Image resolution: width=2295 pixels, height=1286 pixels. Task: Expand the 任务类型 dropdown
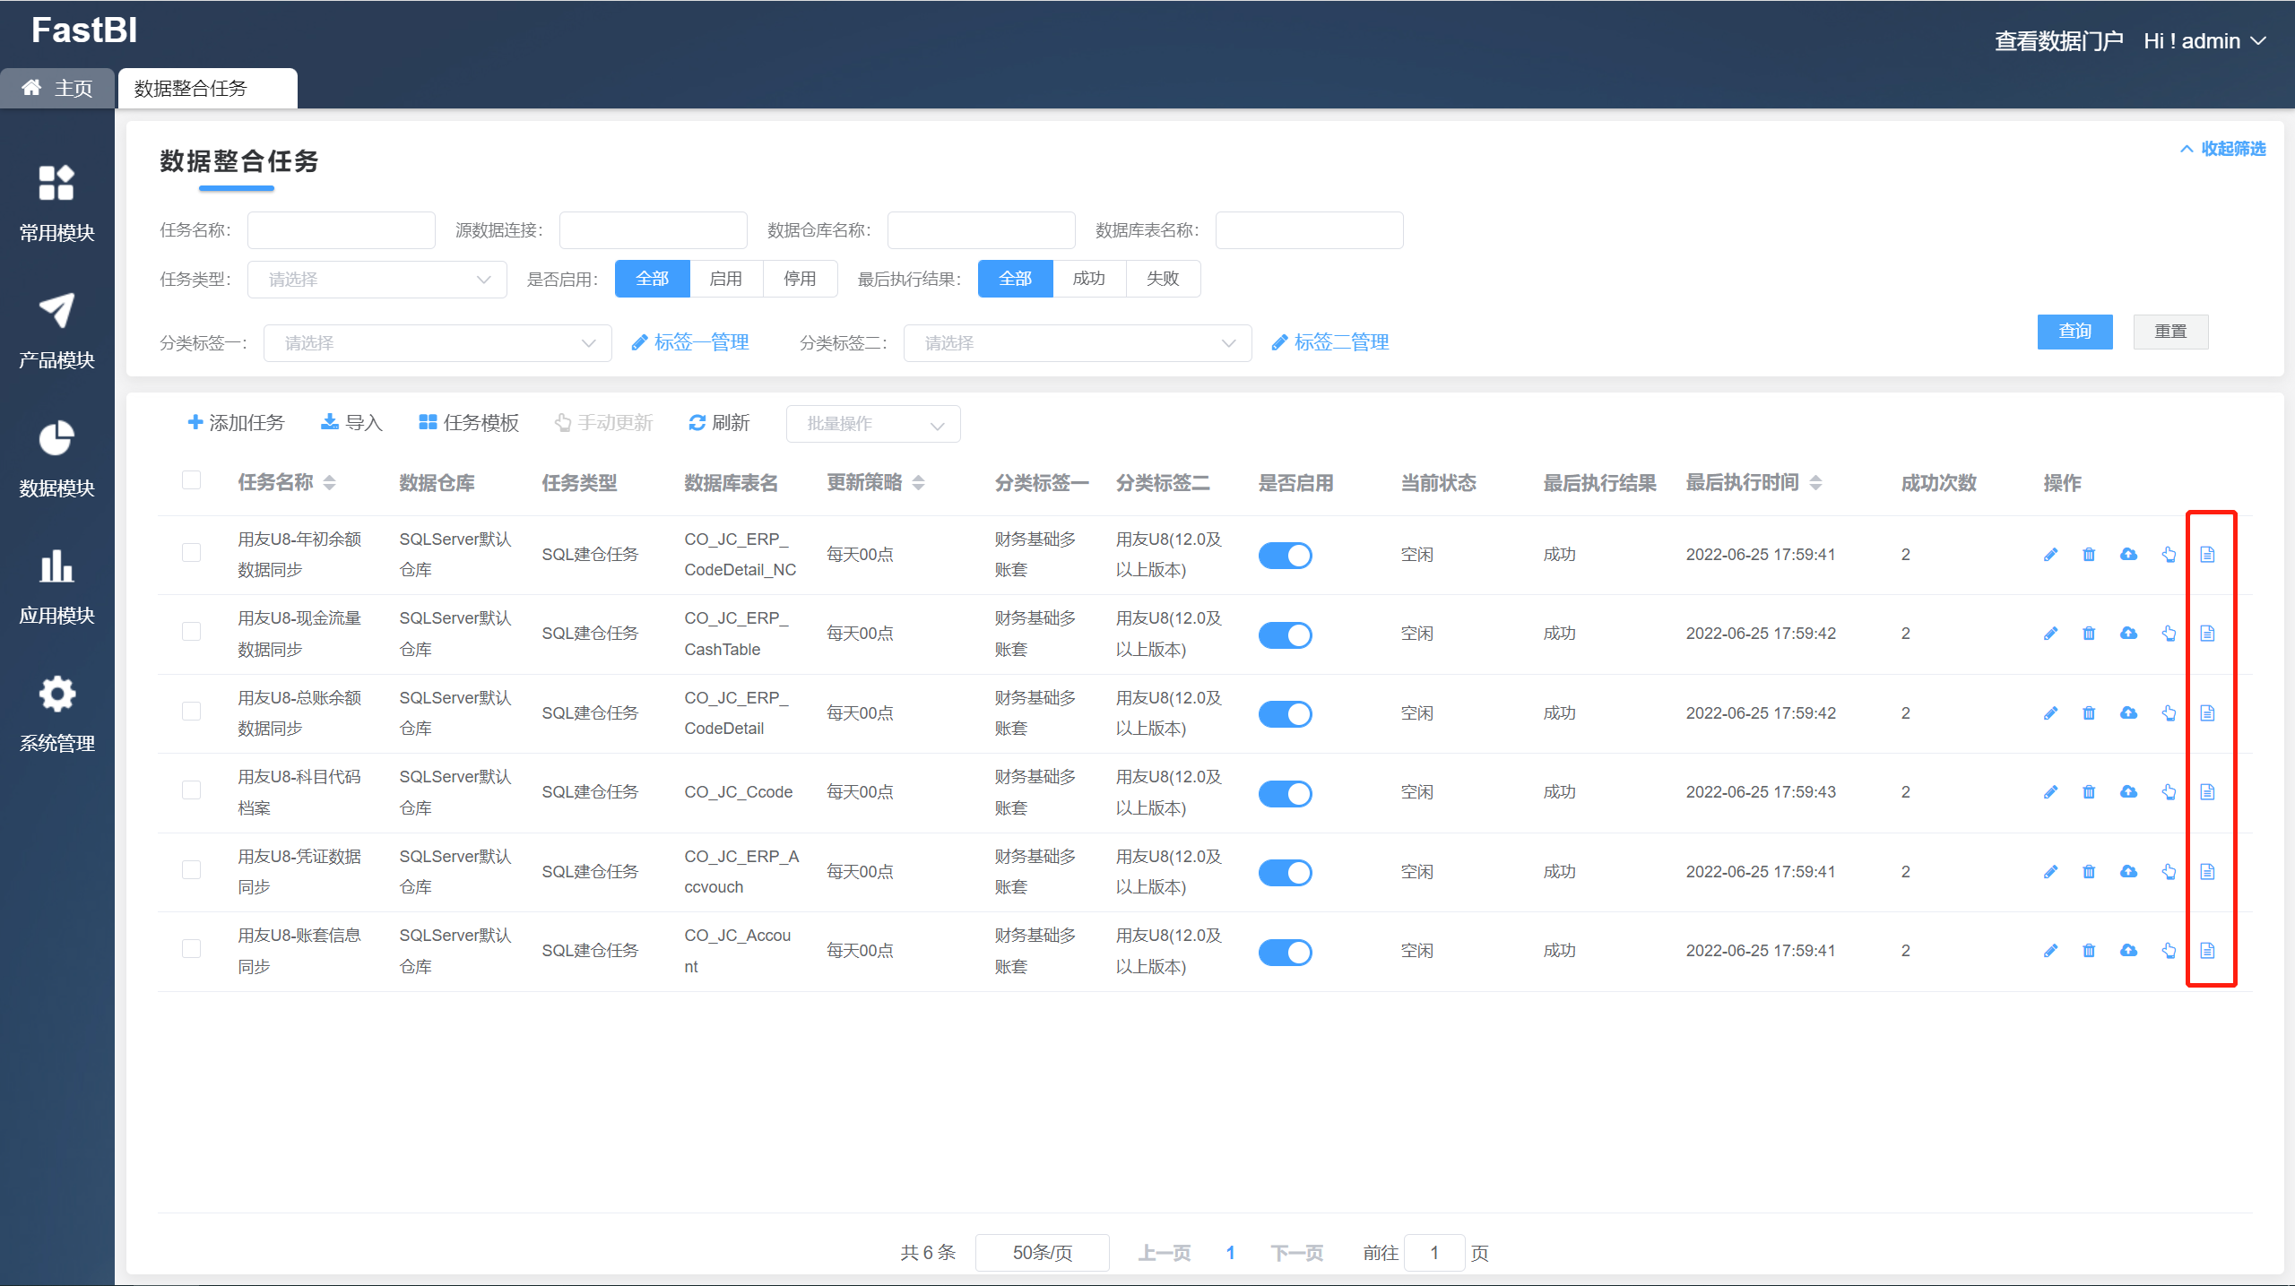pos(377,280)
